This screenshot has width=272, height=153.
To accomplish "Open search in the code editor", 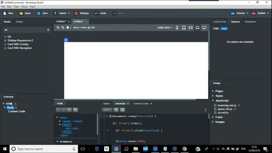I will point(116,110).
